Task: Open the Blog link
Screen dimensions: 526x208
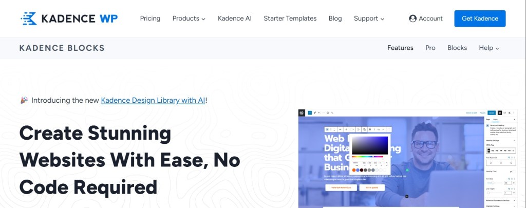Action: click(x=335, y=18)
